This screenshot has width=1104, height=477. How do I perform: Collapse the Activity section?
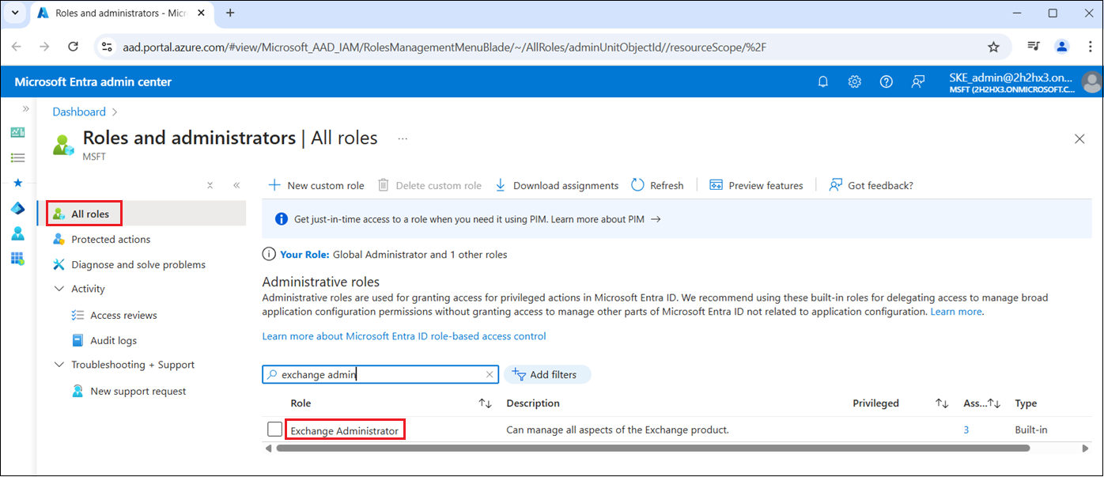[59, 290]
